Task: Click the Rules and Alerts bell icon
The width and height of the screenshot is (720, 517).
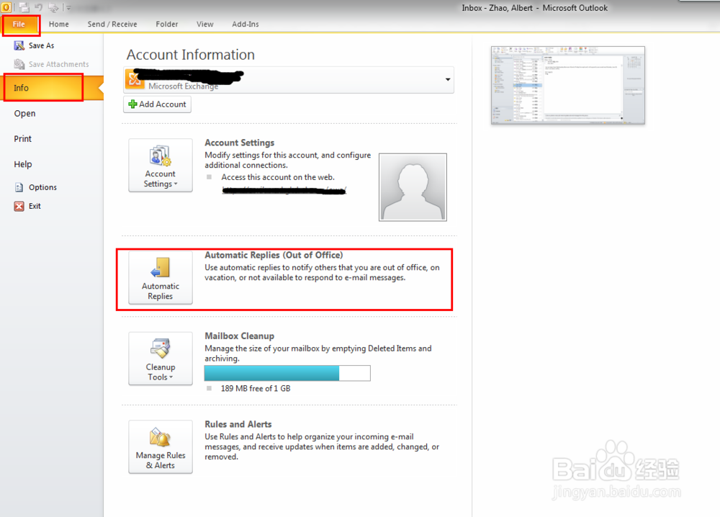Action: coord(161,436)
